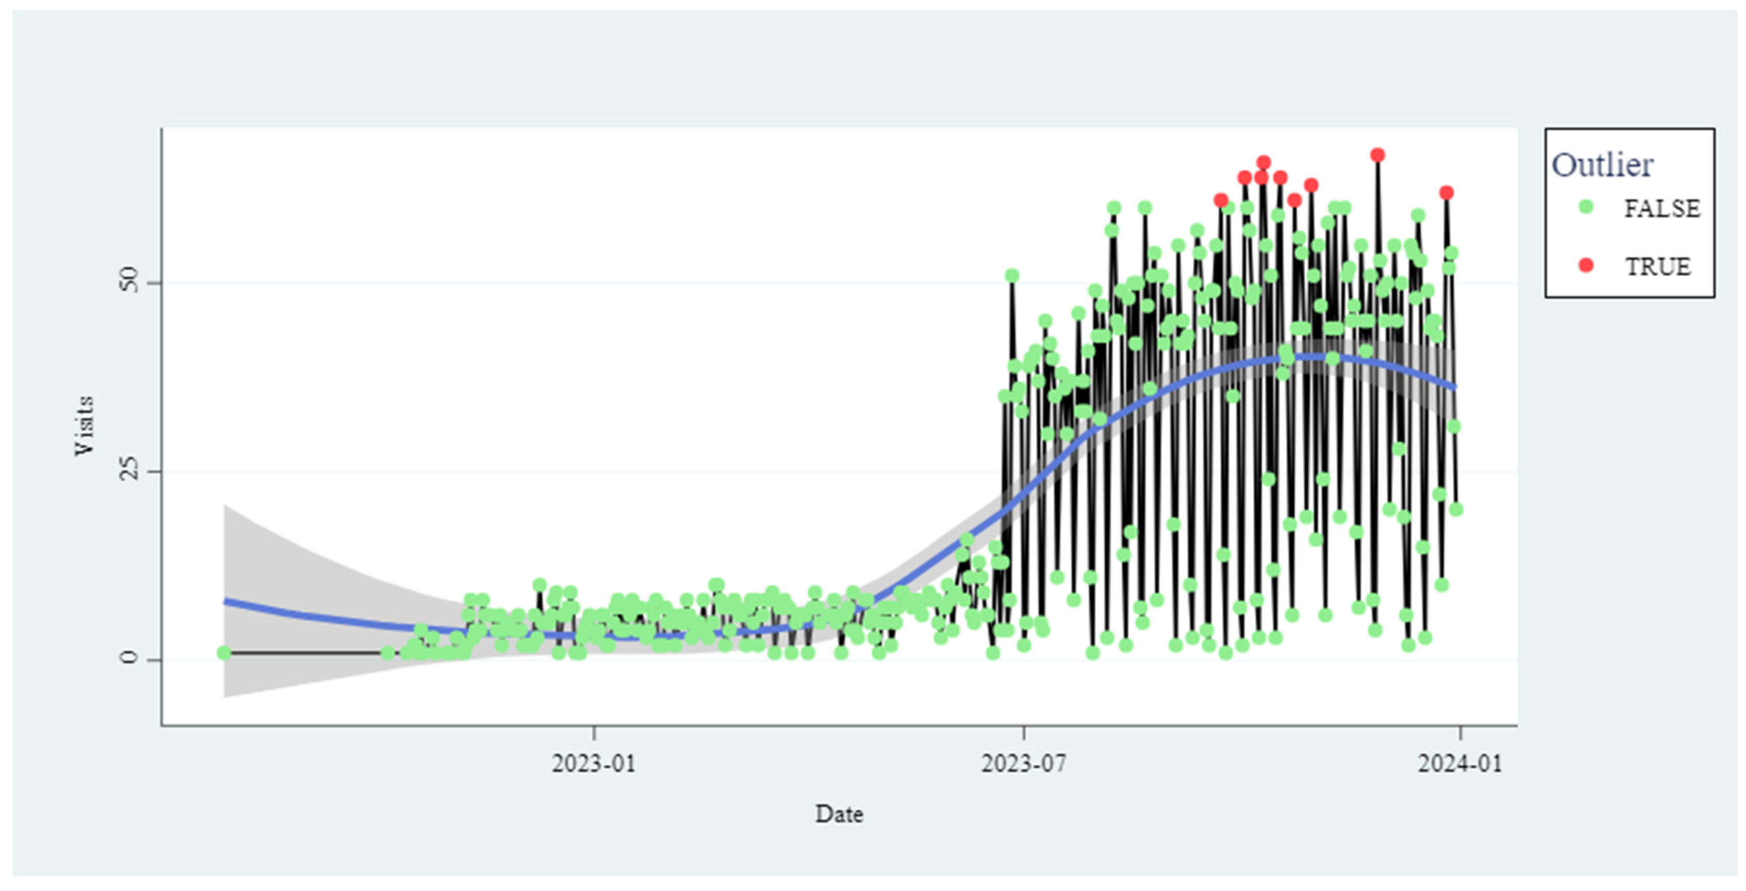Click the 2023-07 axis tick label

(x=1024, y=764)
